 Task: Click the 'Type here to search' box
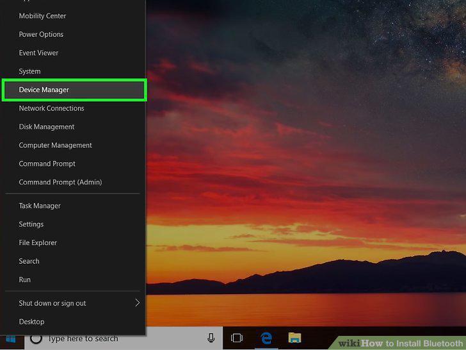[x=124, y=338]
